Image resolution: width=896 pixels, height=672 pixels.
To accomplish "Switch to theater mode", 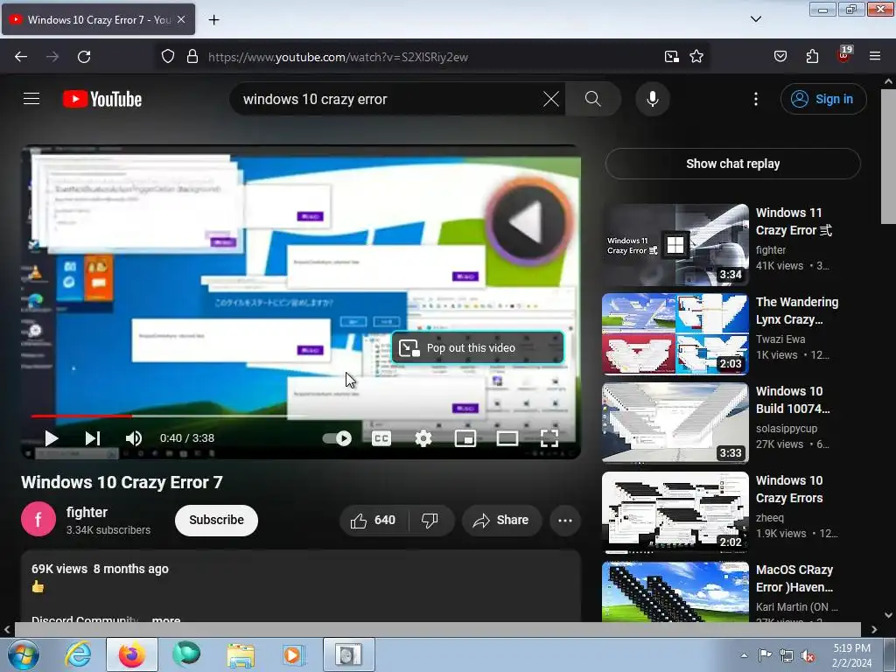I will (507, 438).
